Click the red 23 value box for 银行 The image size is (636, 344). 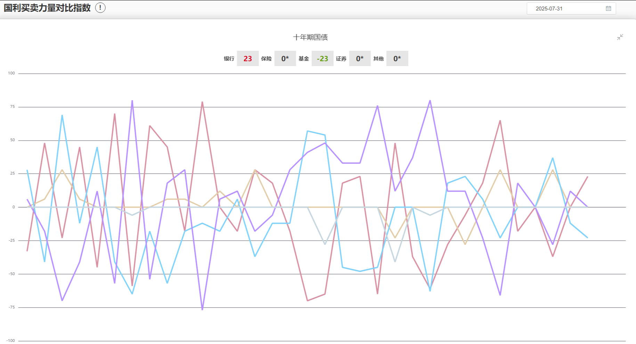247,58
